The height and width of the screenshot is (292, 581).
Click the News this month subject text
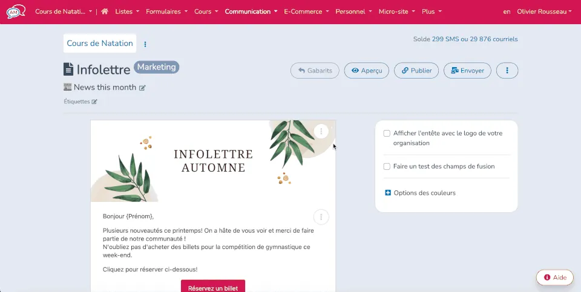point(105,87)
